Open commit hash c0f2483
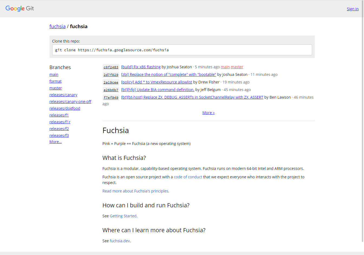This screenshot has width=364, height=255. click(x=111, y=67)
